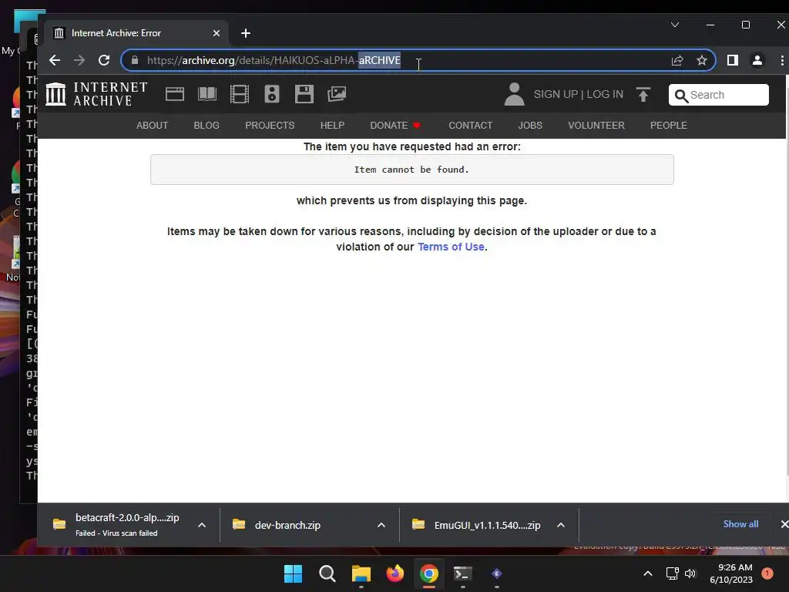Click the Internet Archive Search field
Viewport: 789px width, 592px height.
coord(719,95)
